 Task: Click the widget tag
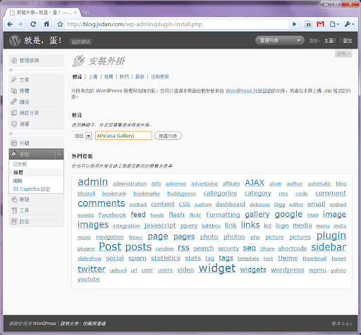(x=217, y=268)
